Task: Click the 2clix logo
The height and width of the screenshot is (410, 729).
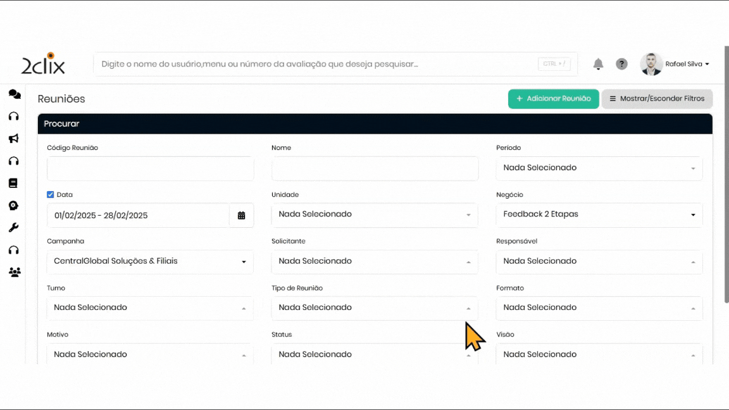Action: [x=43, y=64]
